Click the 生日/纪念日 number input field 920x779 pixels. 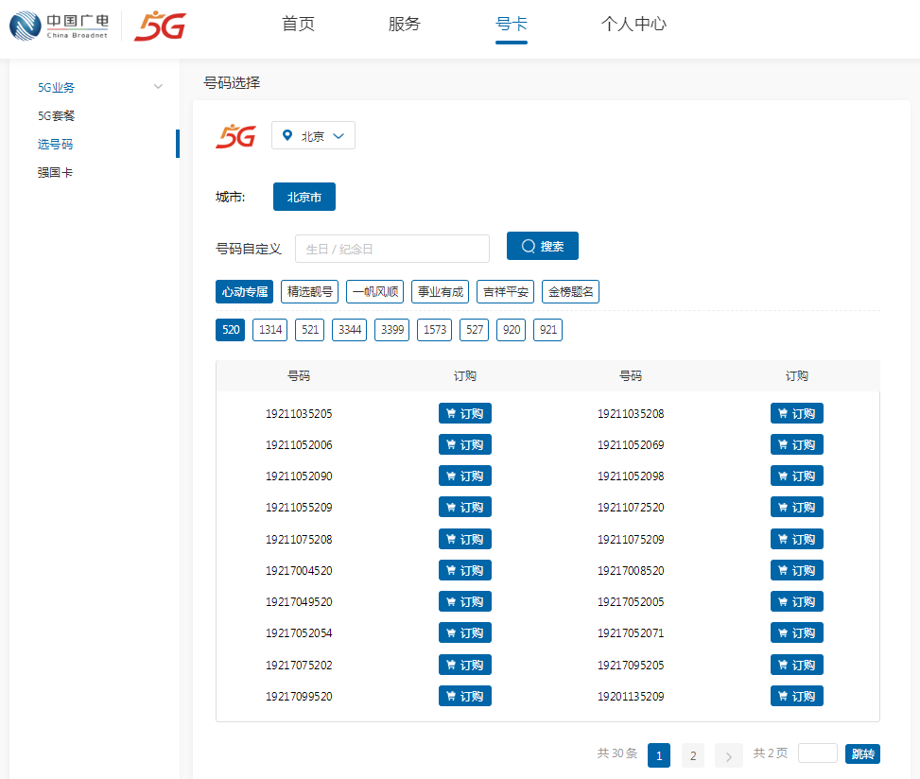click(x=392, y=249)
